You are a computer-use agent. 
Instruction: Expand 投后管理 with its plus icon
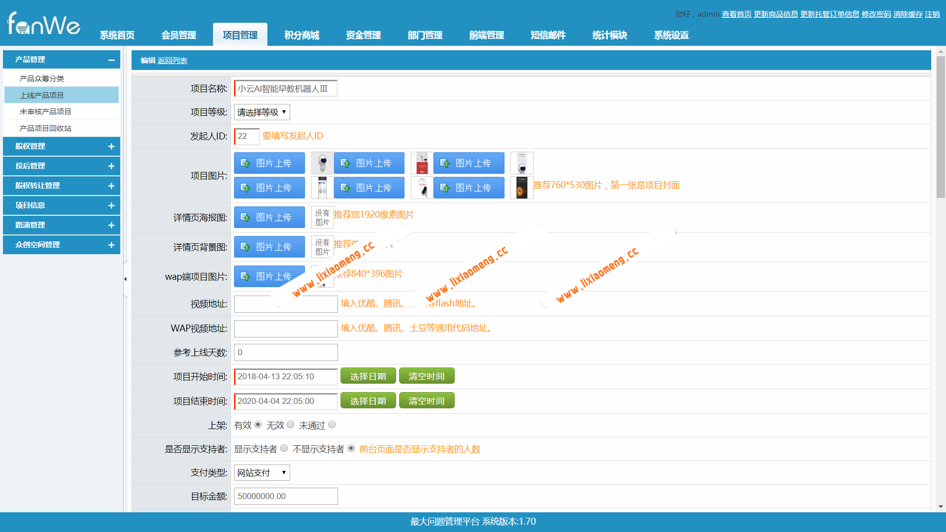(111, 166)
